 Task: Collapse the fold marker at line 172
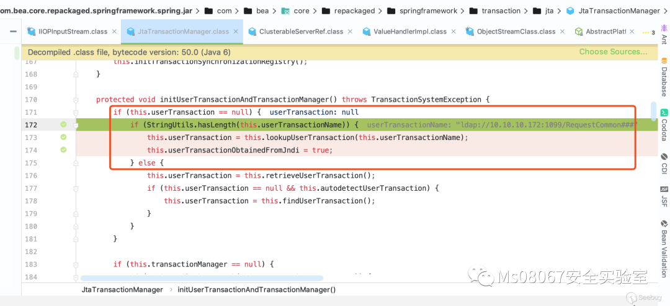76,125
